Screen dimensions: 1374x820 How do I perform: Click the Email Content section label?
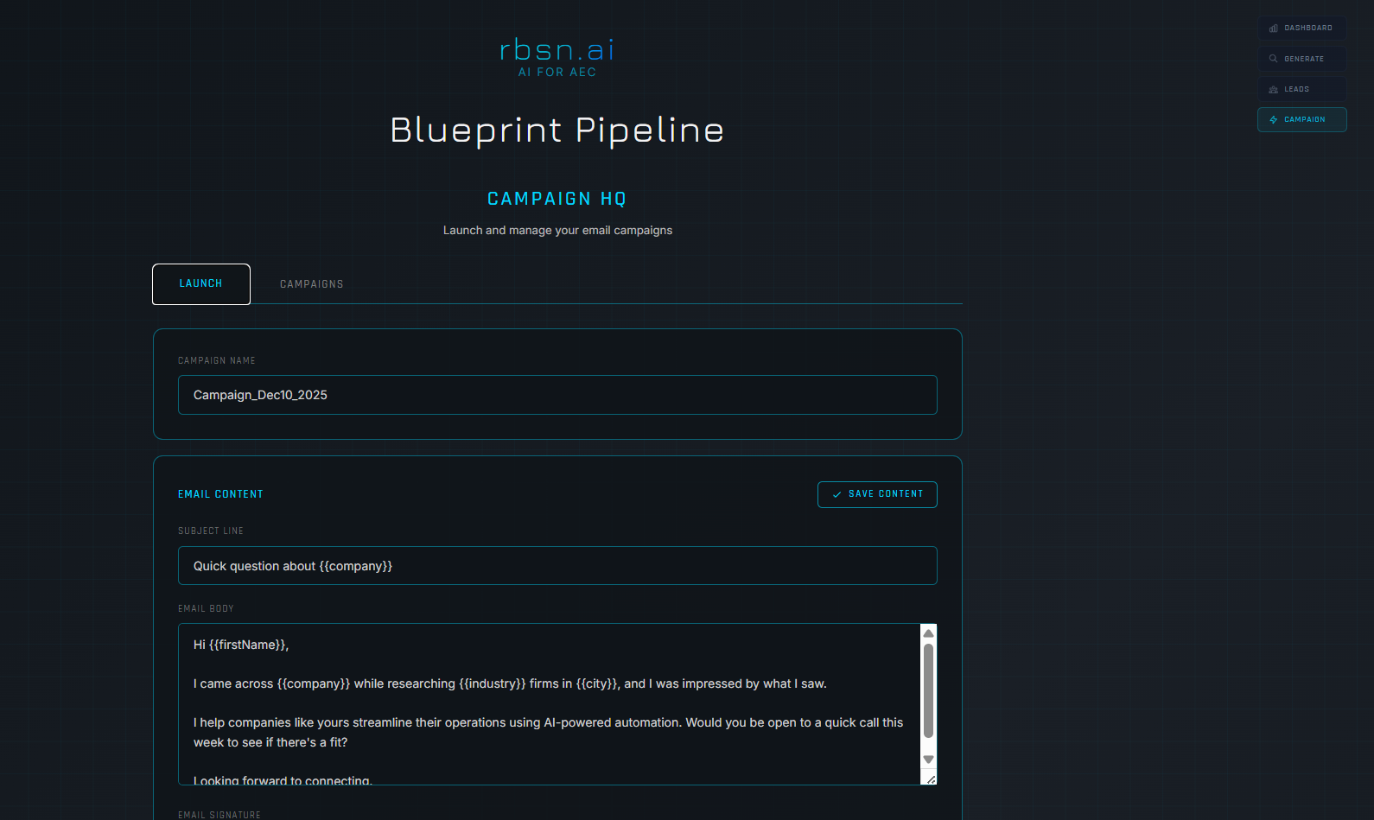(220, 494)
